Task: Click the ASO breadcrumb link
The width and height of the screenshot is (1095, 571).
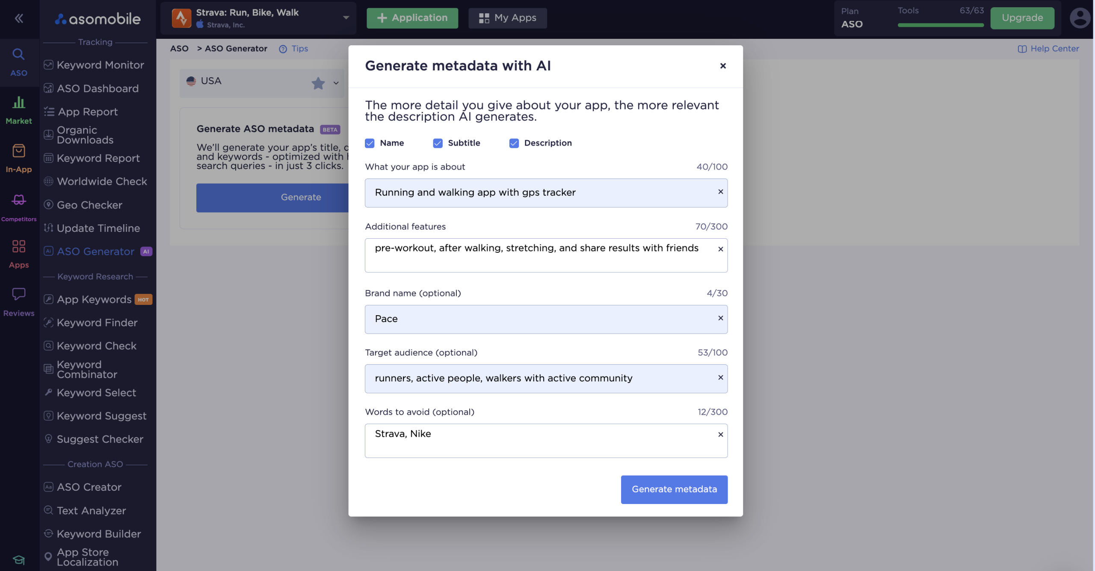Action: 179,49
